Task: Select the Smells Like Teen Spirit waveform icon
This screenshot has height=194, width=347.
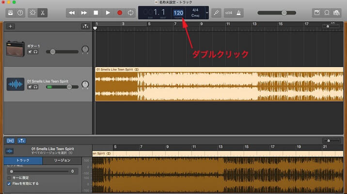Action: tap(16, 84)
